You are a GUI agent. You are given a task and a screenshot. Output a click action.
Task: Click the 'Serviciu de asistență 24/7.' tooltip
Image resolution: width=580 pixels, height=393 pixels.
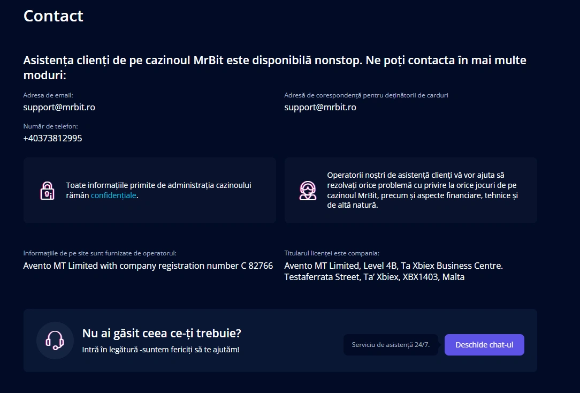(391, 345)
